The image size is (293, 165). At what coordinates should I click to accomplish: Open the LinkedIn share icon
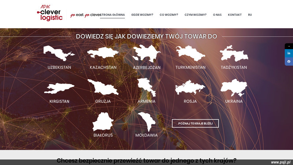(x=289, y=53)
